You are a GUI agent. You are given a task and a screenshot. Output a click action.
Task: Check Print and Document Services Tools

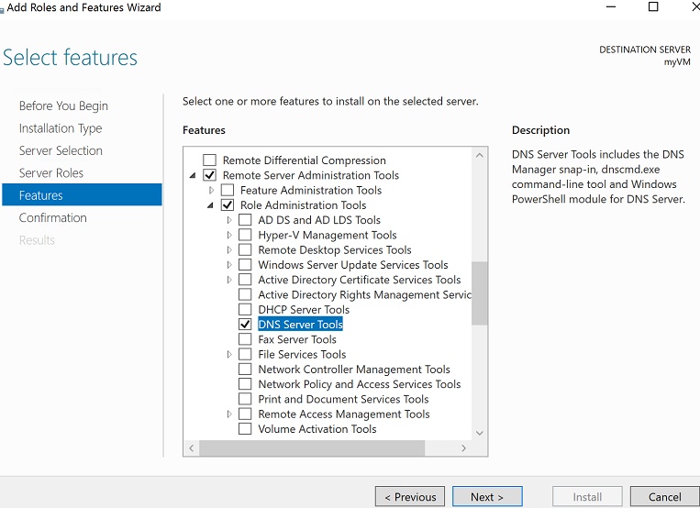coord(245,399)
